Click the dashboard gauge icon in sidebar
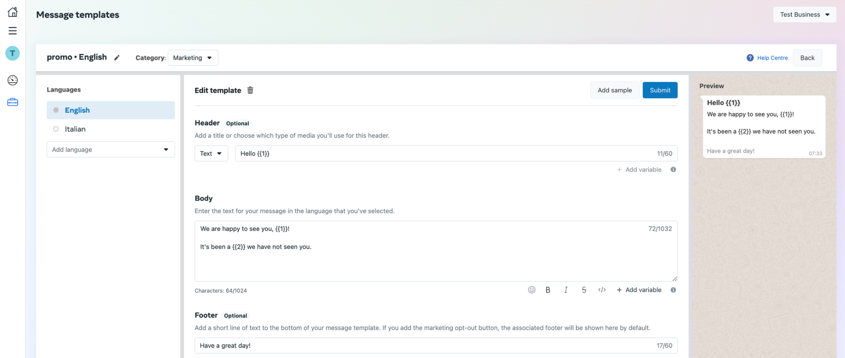 (13, 80)
